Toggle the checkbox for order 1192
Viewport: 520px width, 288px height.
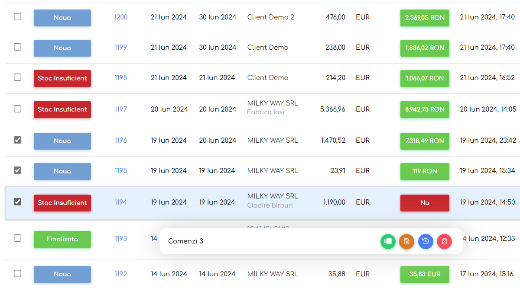(x=17, y=273)
